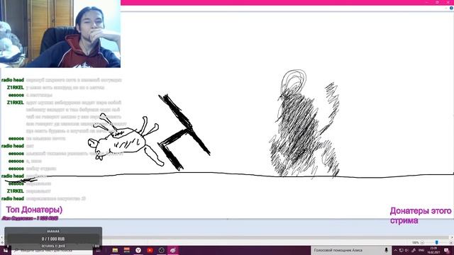Launch File Explorer from the taskbar
This screenshot has width=454, height=255.
pyautogui.click(x=115, y=250)
